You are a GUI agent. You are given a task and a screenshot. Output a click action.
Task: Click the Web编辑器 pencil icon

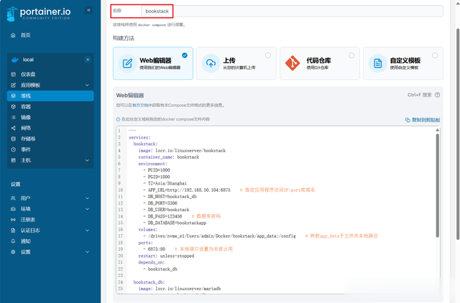tap(127, 63)
